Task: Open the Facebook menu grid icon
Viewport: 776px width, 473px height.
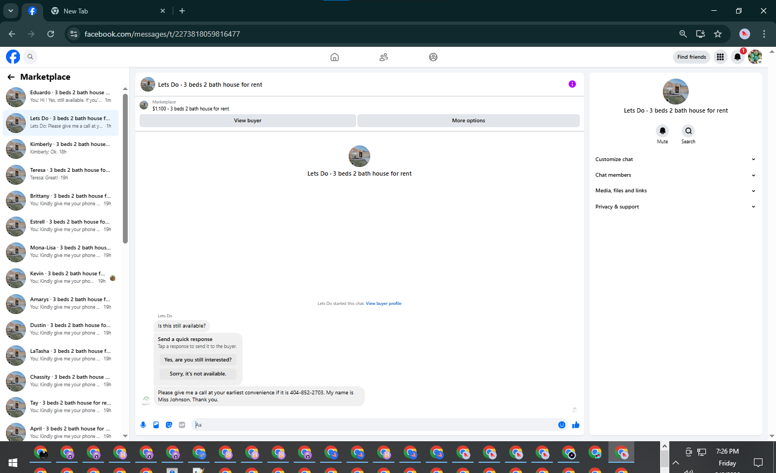Action: [720, 57]
